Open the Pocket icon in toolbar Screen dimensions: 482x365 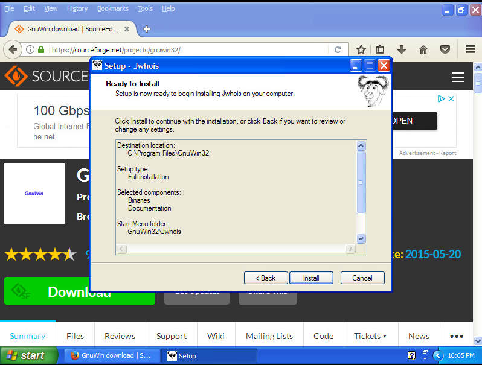coord(445,49)
